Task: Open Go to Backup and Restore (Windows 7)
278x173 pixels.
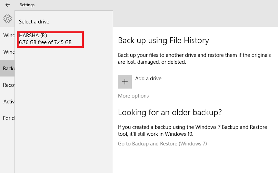Action: click(x=162, y=144)
